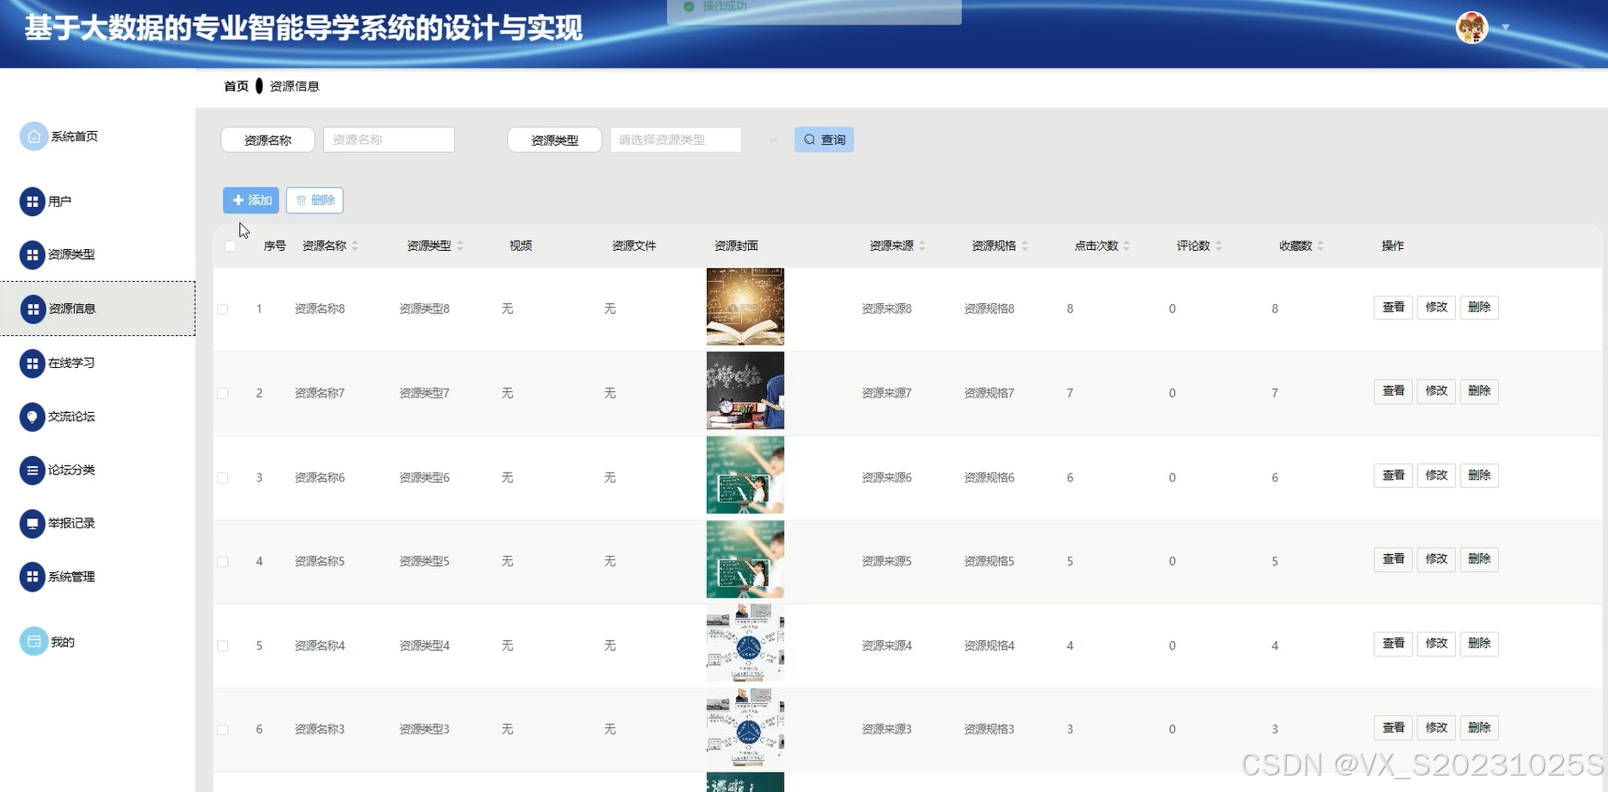Open 交流论坛 menu item
Screen dimensions: 1608x792
71,417
